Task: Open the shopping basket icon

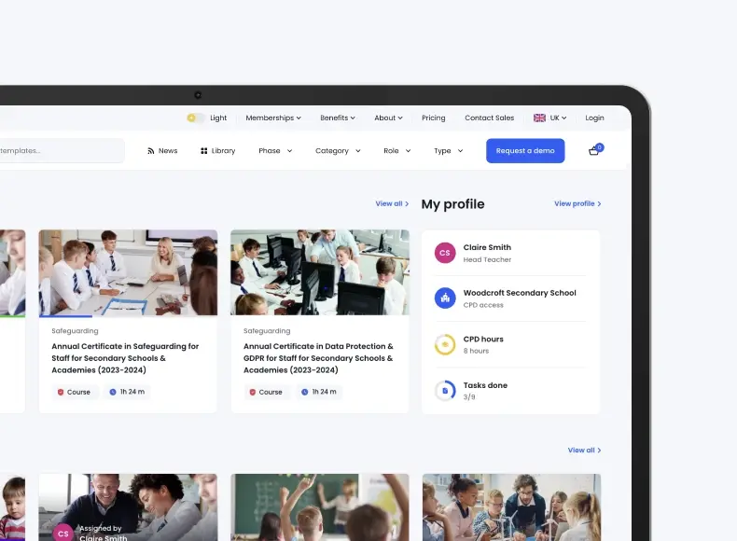Action: (594, 151)
